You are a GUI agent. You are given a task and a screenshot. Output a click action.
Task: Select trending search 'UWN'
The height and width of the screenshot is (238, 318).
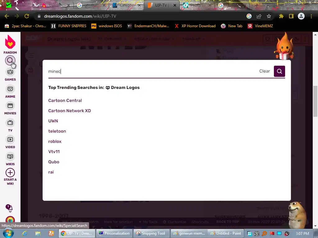click(x=53, y=121)
